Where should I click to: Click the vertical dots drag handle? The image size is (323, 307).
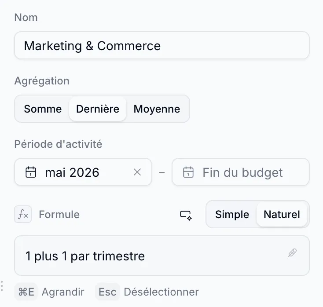pos(2,286)
